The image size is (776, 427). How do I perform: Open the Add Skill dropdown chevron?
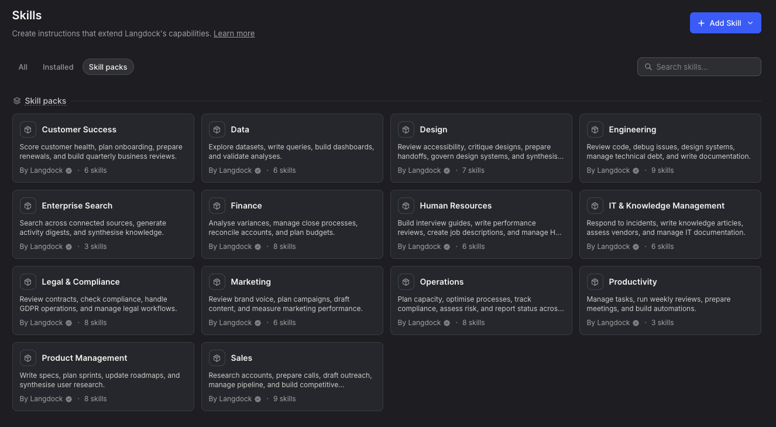[x=750, y=23]
